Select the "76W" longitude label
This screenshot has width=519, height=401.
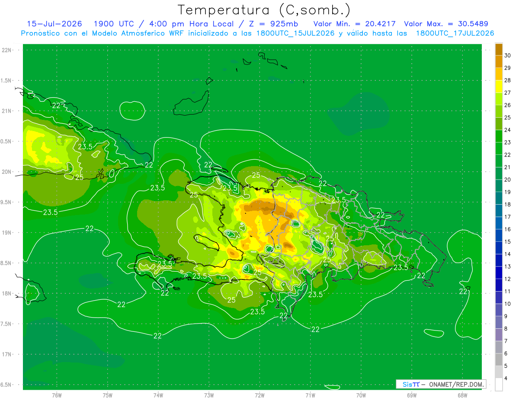point(57,395)
